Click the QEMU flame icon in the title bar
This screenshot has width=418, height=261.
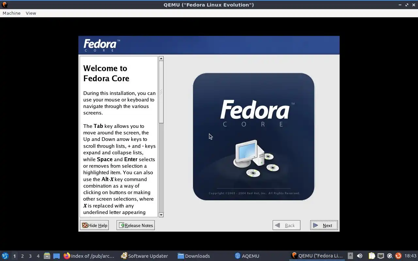pos(4,5)
